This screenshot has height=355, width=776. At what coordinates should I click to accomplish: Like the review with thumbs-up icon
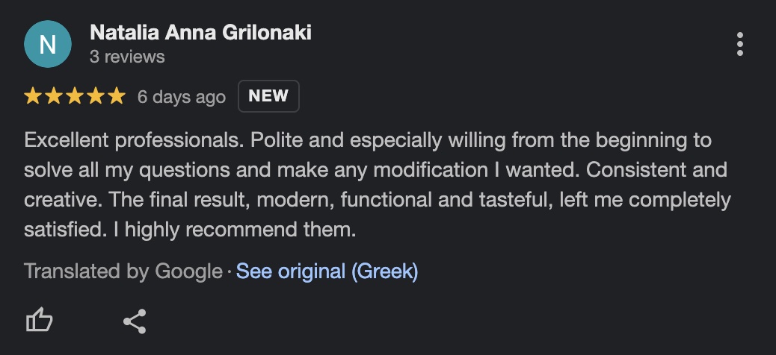[40, 321]
